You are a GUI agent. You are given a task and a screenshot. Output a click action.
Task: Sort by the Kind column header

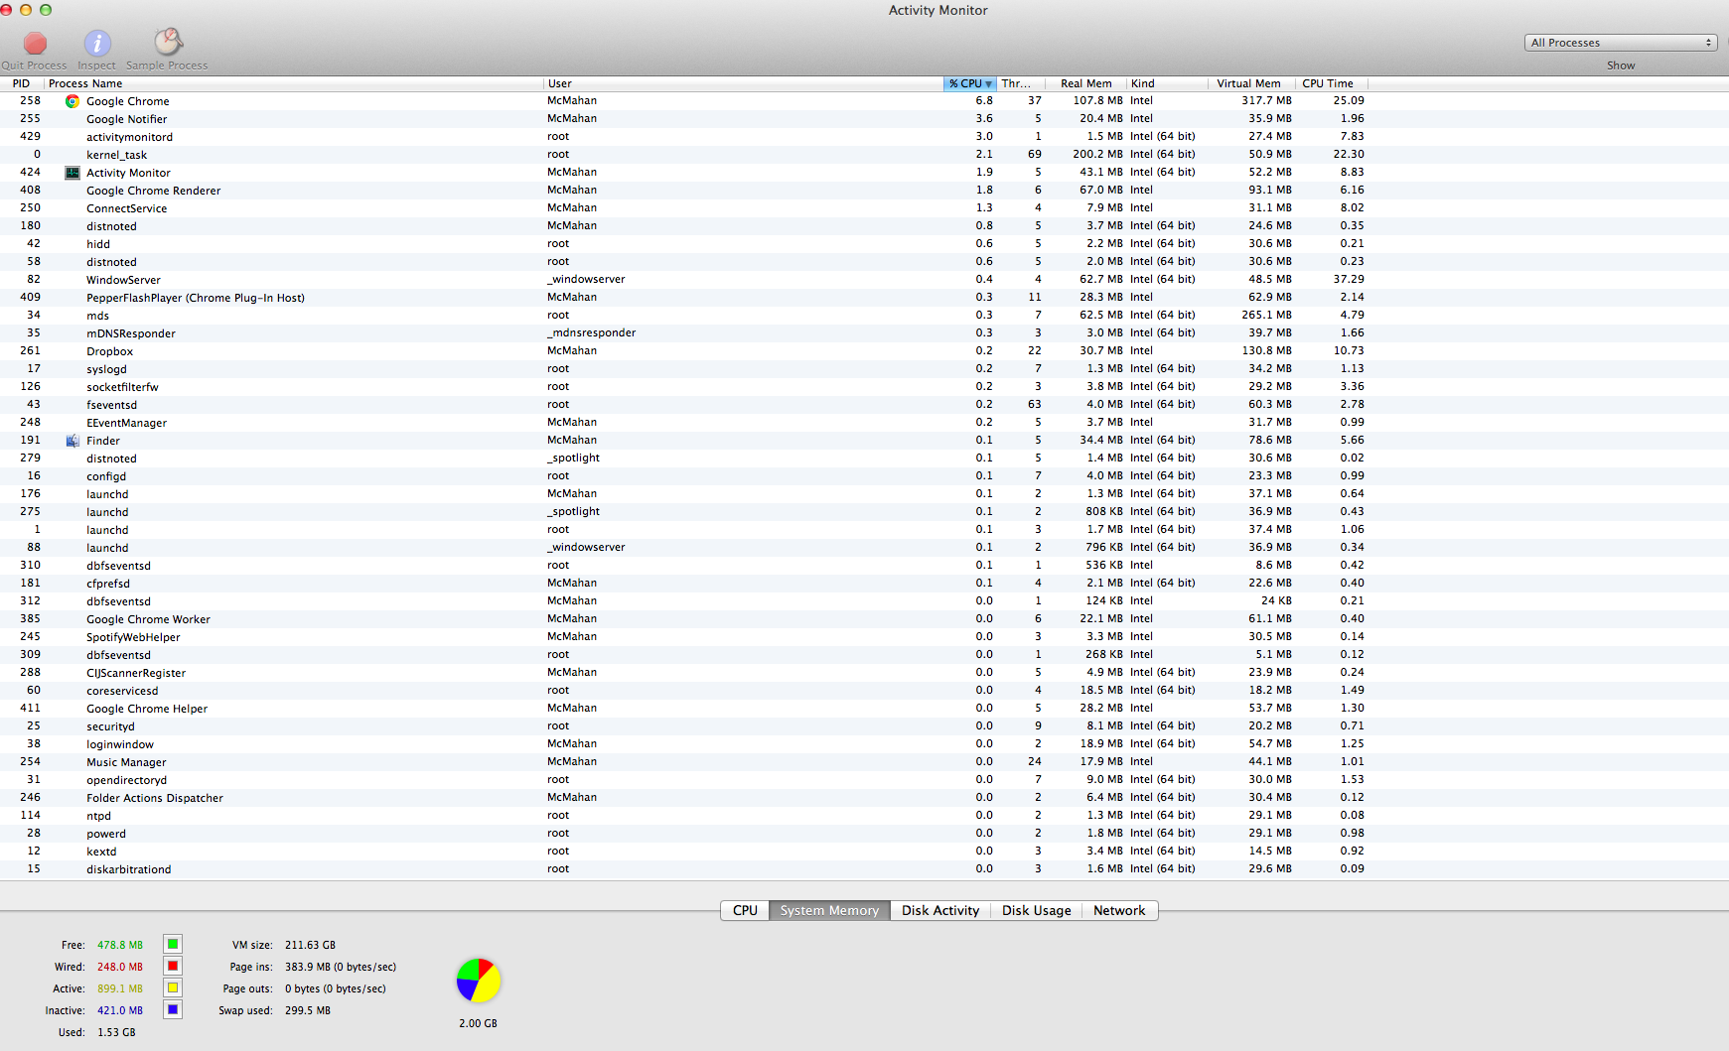(1167, 83)
